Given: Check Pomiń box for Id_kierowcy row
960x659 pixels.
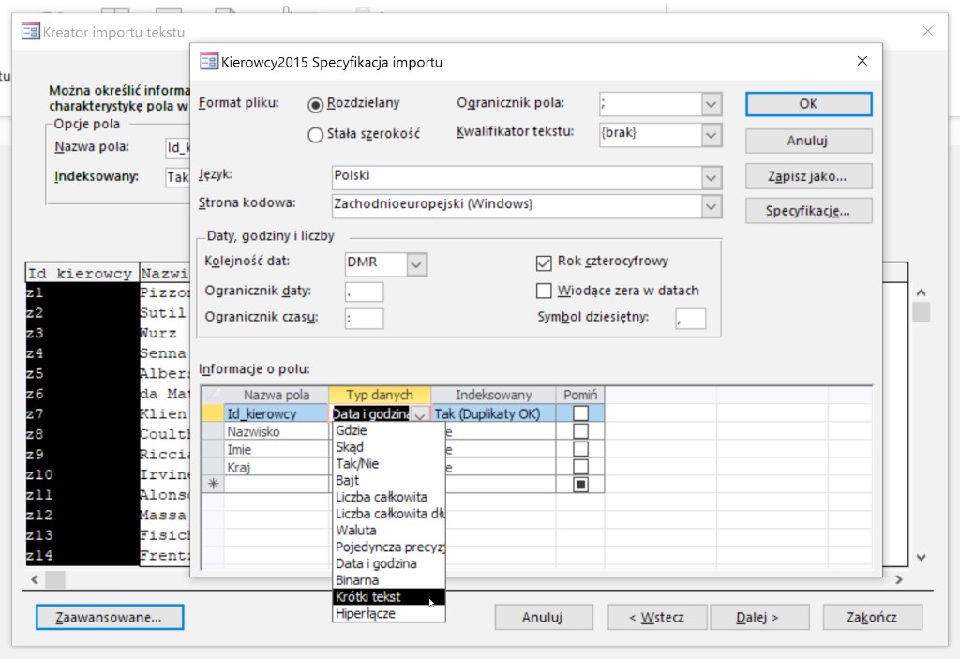Looking at the screenshot, I should pyautogui.click(x=581, y=413).
